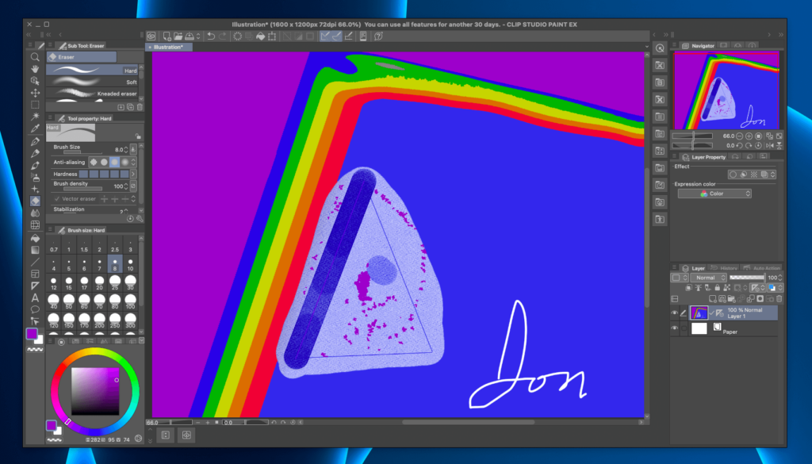Switch to the Auto Action tab

[762, 268]
